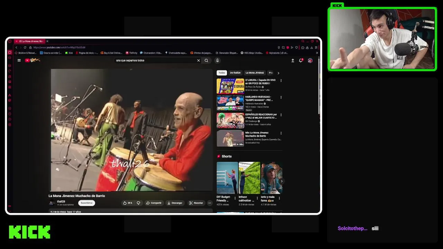Screen dimensions: 443x249
Task: Open the browser sidebar home icon
Action: pos(10,53)
